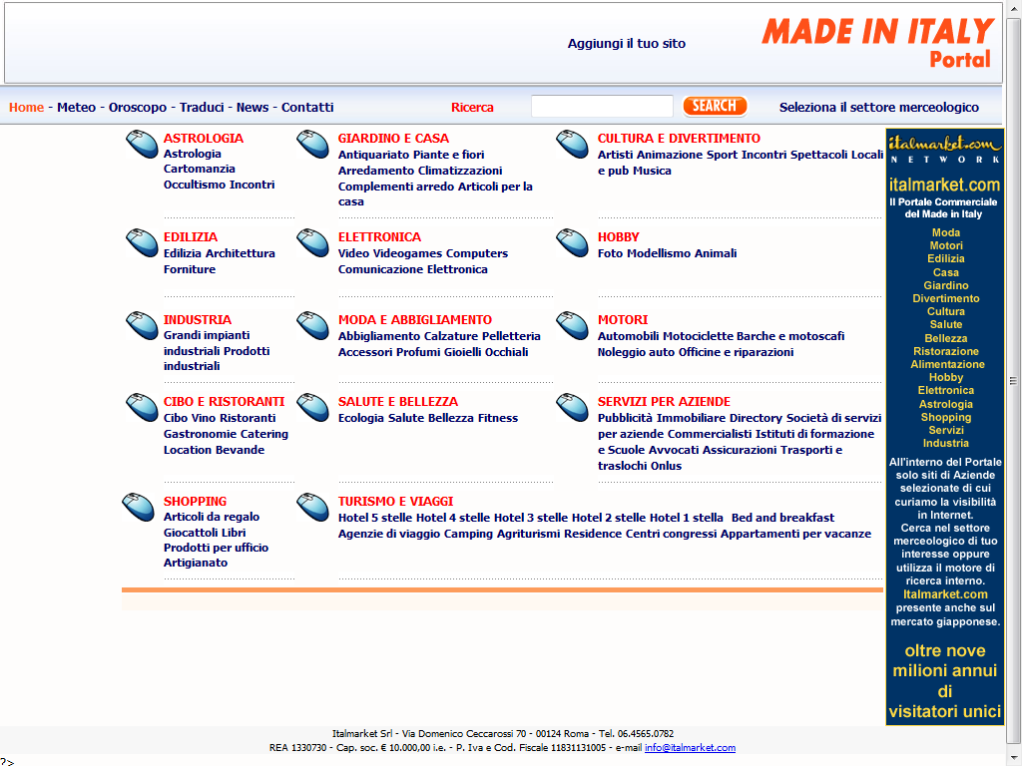Image resolution: width=1022 pixels, height=766 pixels.
Task: Click the mouse icon beside MOTORI
Action: click(x=572, y=326)
